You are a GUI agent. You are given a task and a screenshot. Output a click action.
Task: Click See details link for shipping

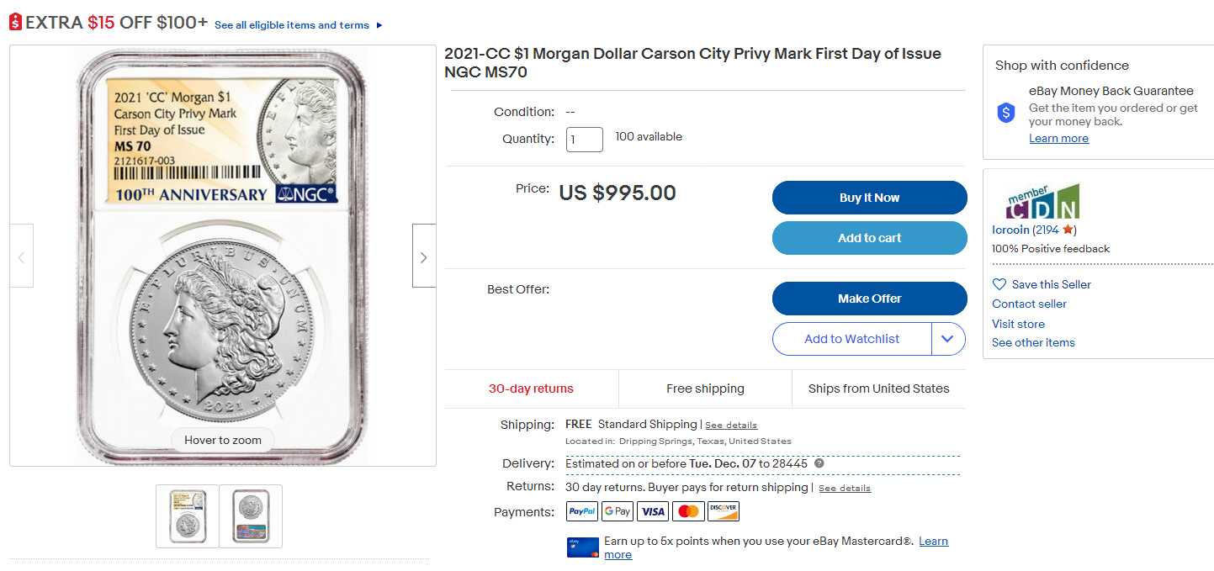click(731, 426)
